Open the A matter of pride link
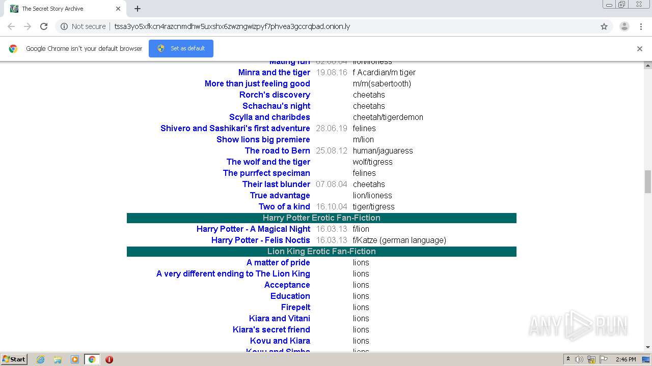Screen dimensions: 652x366 tap(278, 262)
